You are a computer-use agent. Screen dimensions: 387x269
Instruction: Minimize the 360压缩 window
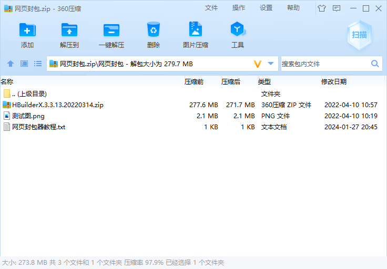353,8
